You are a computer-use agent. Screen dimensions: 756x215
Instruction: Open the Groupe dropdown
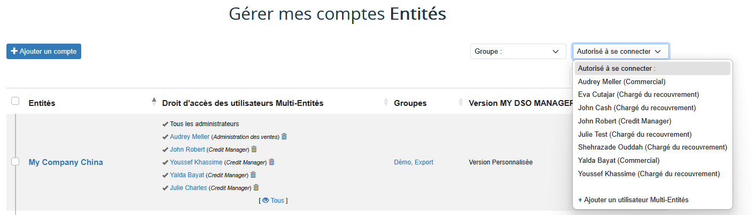pyautogui.click(x=518, y=52)
